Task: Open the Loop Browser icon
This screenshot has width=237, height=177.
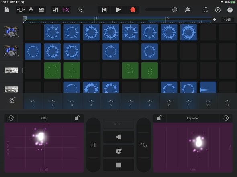Action: pos(206,10)
